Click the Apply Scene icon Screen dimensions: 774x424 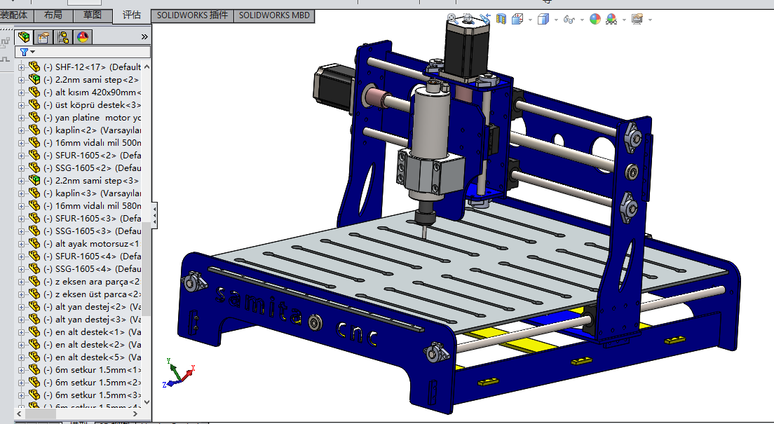point(611,19)
